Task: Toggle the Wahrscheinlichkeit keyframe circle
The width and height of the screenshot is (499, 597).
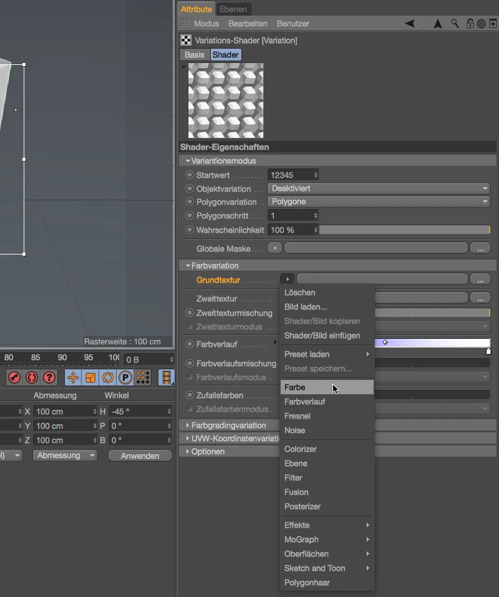Action: (189, 230)
